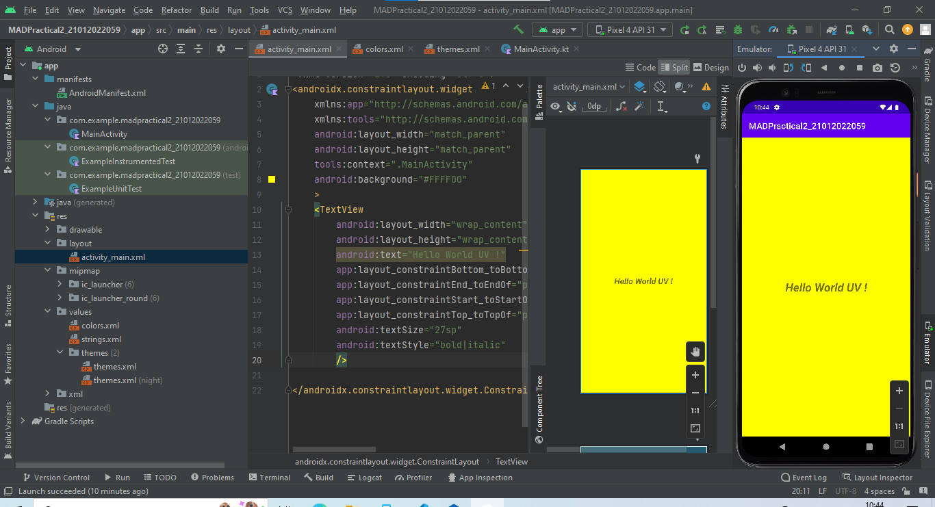Take a screenshot in the emulator panel
This screenshot has width=935, height=507.
tap(878, 68)
